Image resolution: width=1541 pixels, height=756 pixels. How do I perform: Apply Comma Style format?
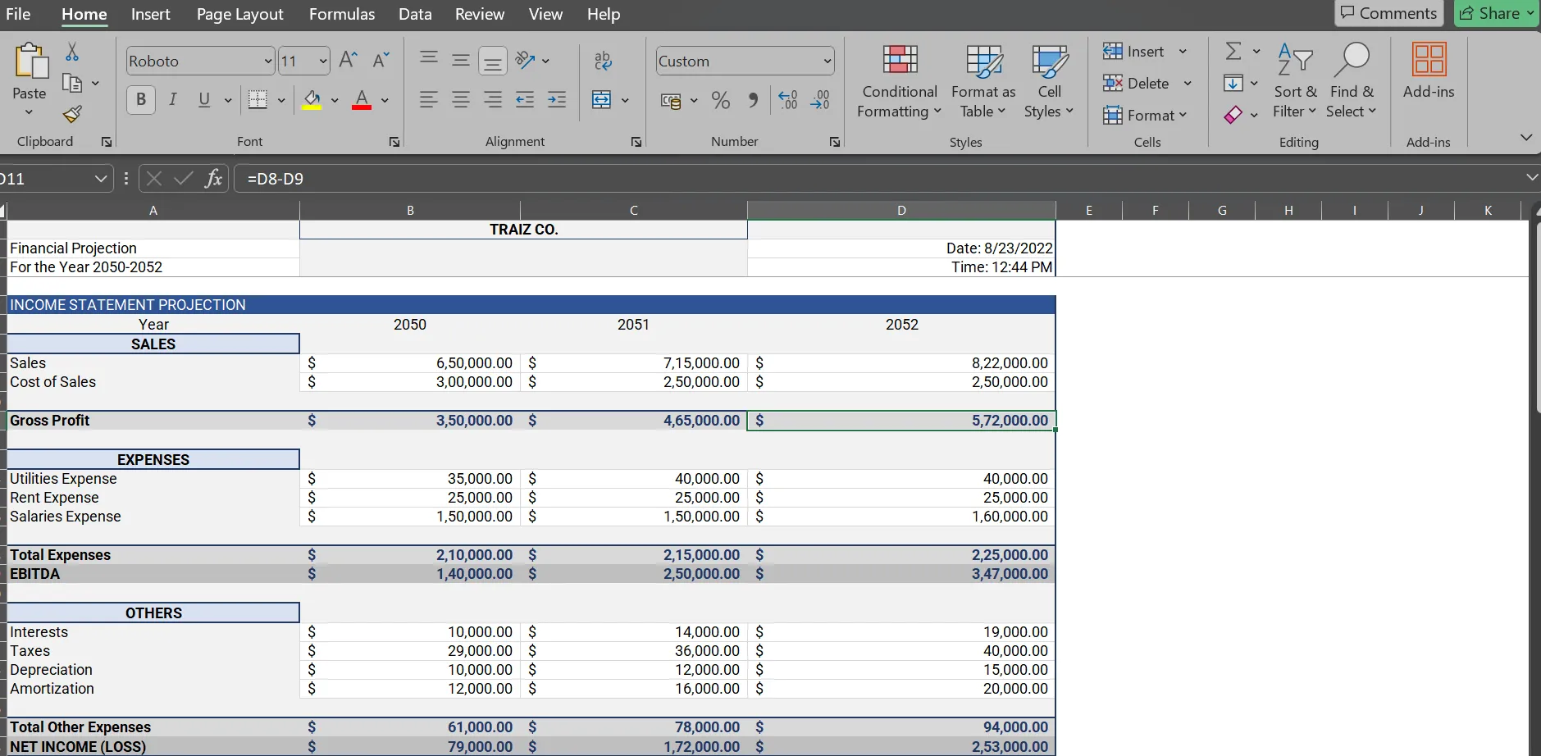(x=753, y=100)
